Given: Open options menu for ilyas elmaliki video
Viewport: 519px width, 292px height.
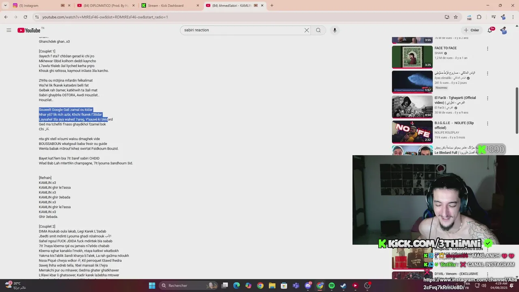Looking at the screenshot, I should tap(487, 73).
